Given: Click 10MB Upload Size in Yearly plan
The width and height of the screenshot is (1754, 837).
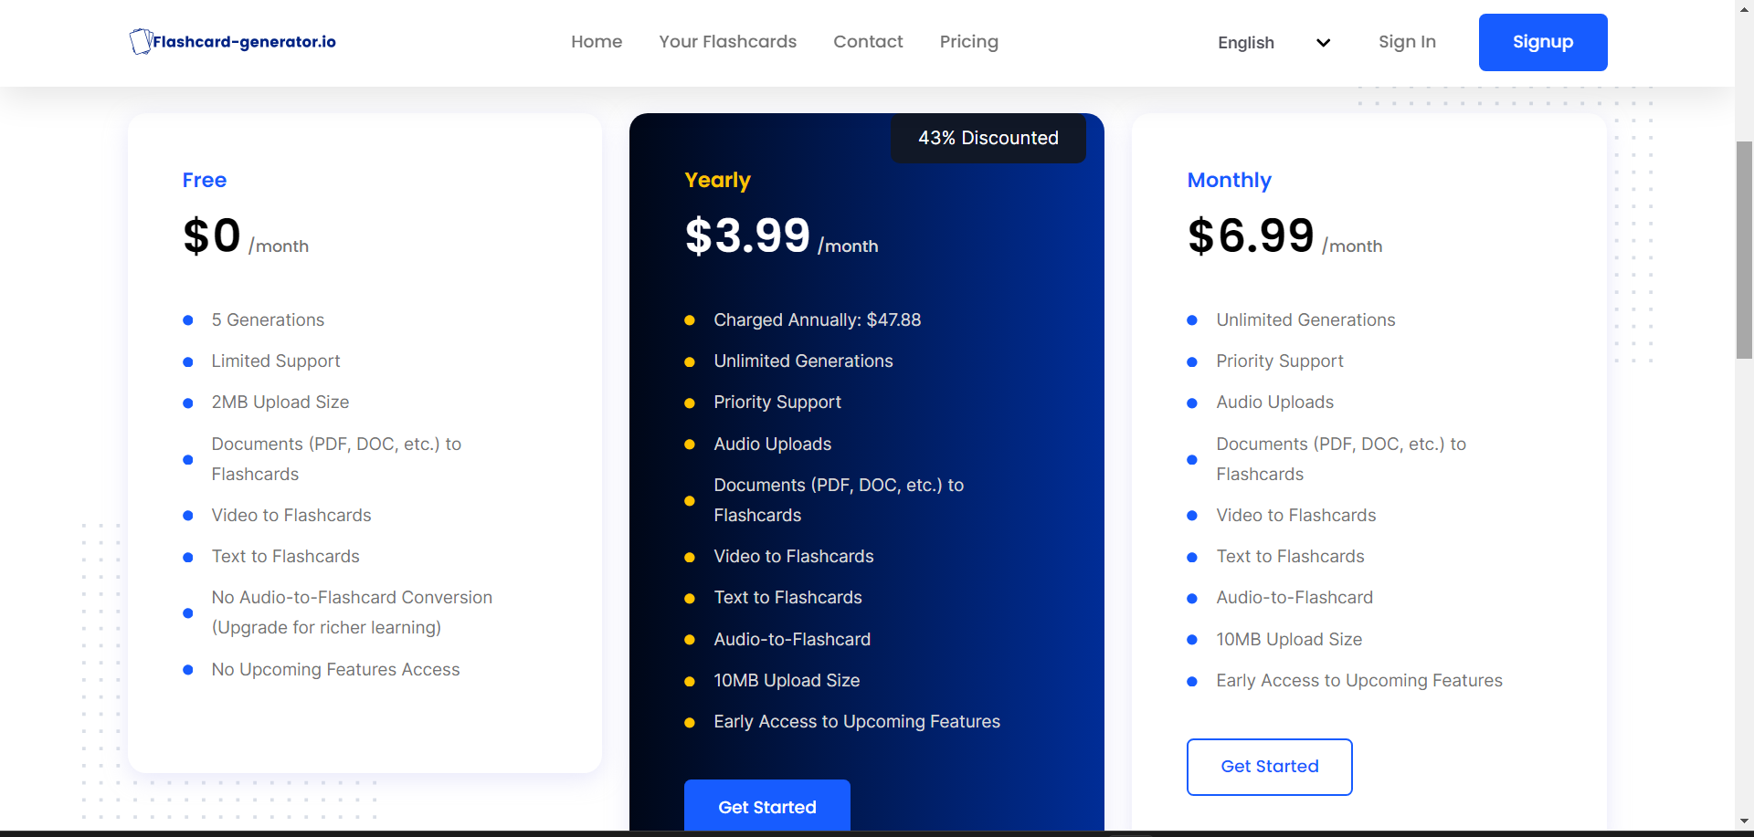Looking at the screenshot, I should coord(787,681).
